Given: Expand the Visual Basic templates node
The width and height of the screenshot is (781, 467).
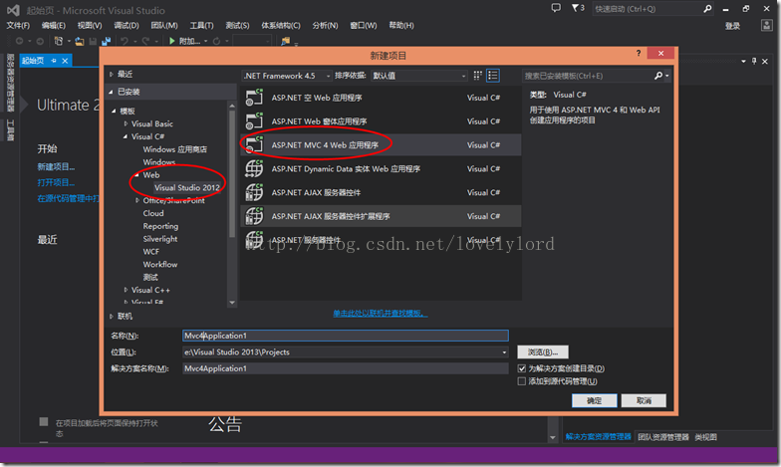Looking at the screenshot, I should [x=126, y=123].
